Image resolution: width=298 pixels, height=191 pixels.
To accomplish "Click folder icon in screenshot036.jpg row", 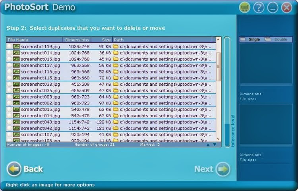I will [116, 91].
